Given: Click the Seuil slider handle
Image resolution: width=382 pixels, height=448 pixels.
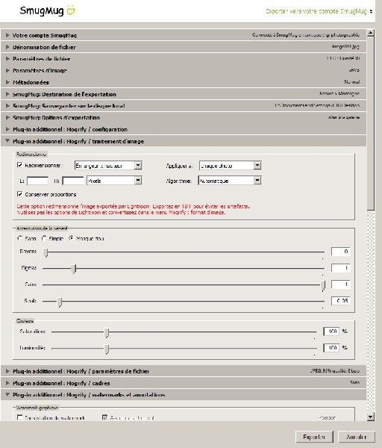Looking at the screenshot, I should (60, 302).
